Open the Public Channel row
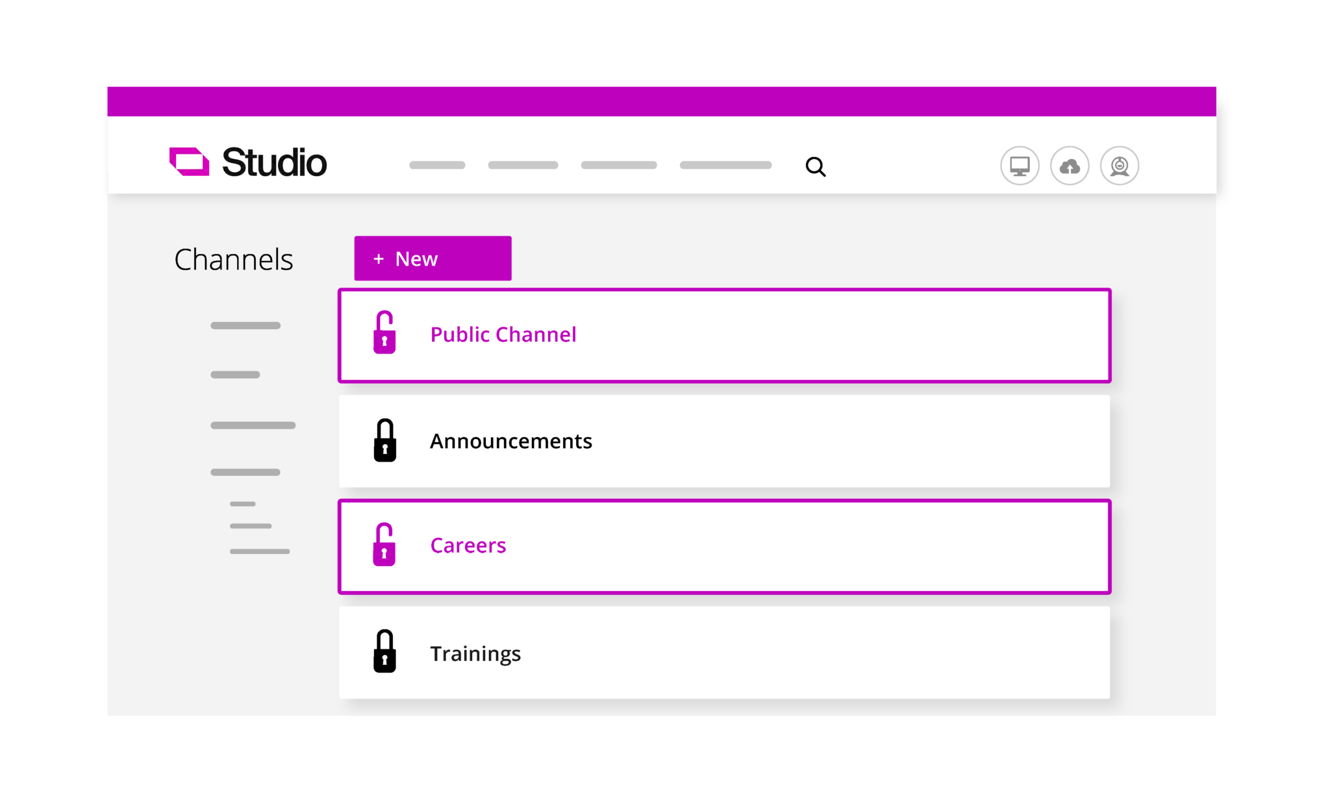1330x798 pixels. coord(724,336)
